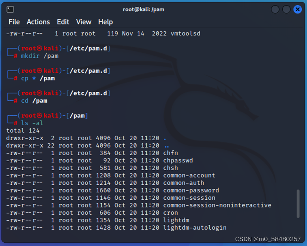Minimize the terminal window
This screenshot has width=307, height=246.
click(275, 9)
